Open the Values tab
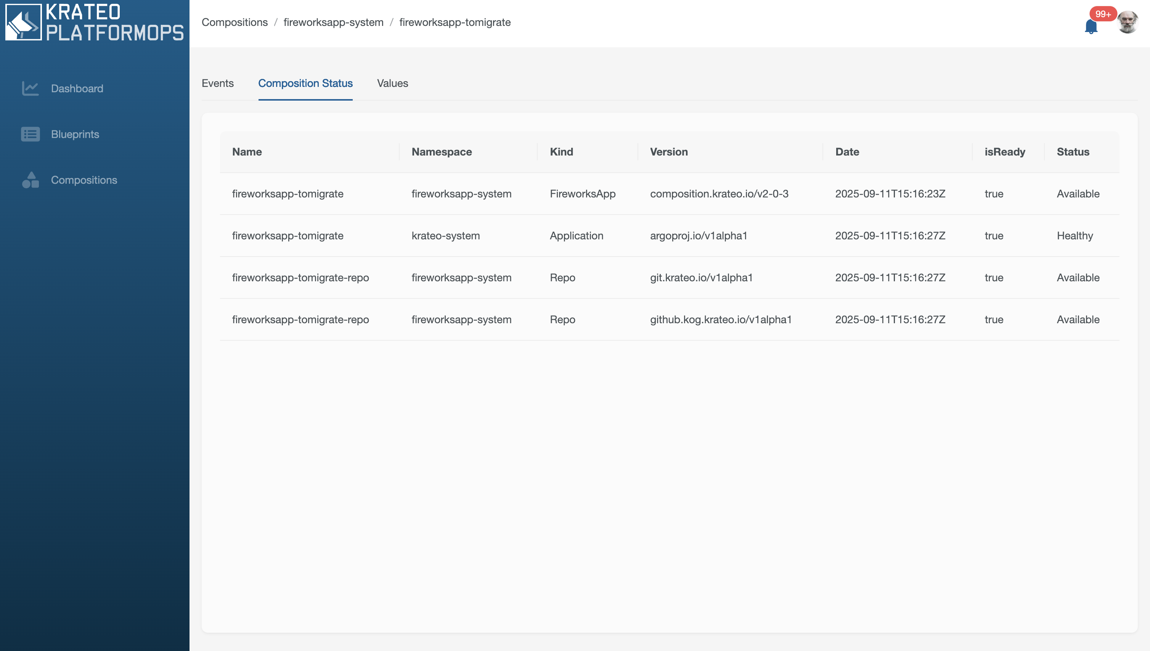Image resolution: width=1150 pixels, height=651 pixels. tap(392, 83)
